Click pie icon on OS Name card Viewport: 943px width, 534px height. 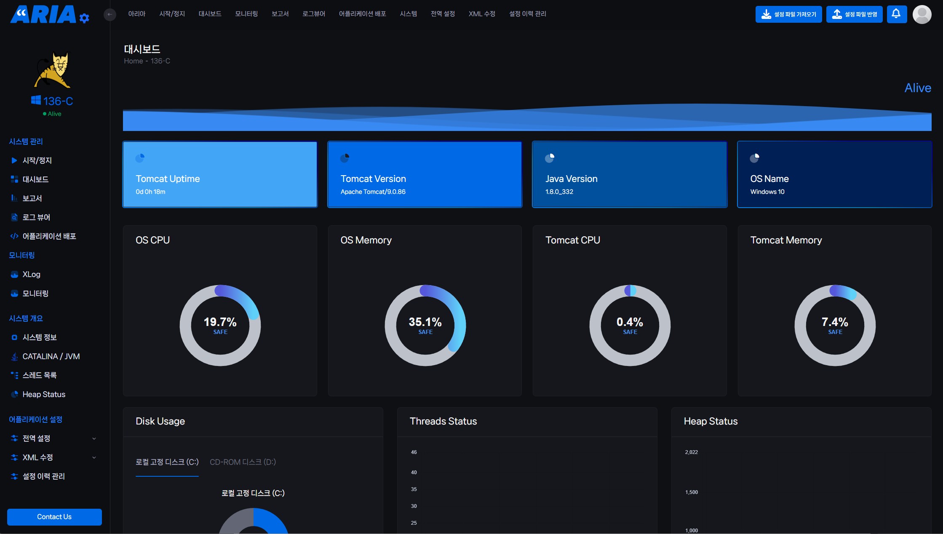[755, 158]
